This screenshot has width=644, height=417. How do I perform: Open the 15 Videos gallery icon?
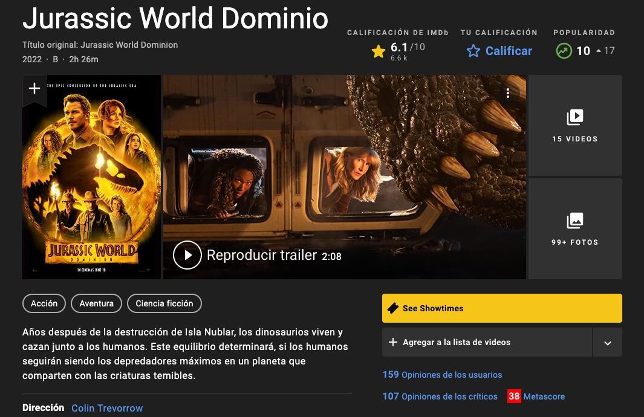point(574,117)
